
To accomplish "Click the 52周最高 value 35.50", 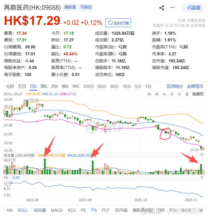I will (x=30, y=47).
